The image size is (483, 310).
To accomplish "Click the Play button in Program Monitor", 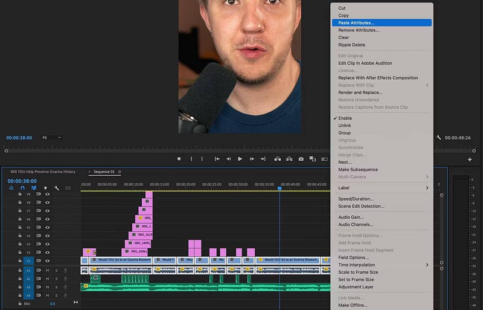I will [240, 159].
